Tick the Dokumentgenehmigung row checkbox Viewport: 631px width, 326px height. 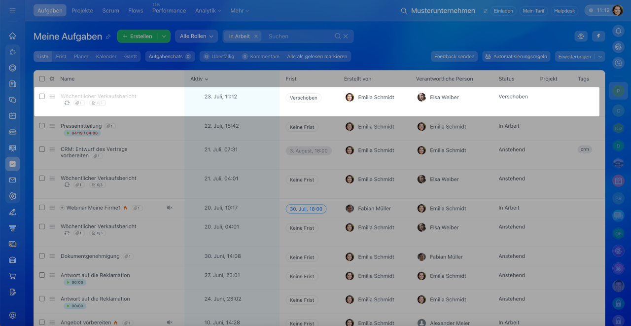tap(42, 256)
